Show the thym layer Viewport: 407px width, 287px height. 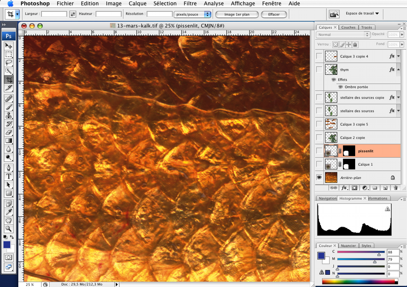(319, 70)
